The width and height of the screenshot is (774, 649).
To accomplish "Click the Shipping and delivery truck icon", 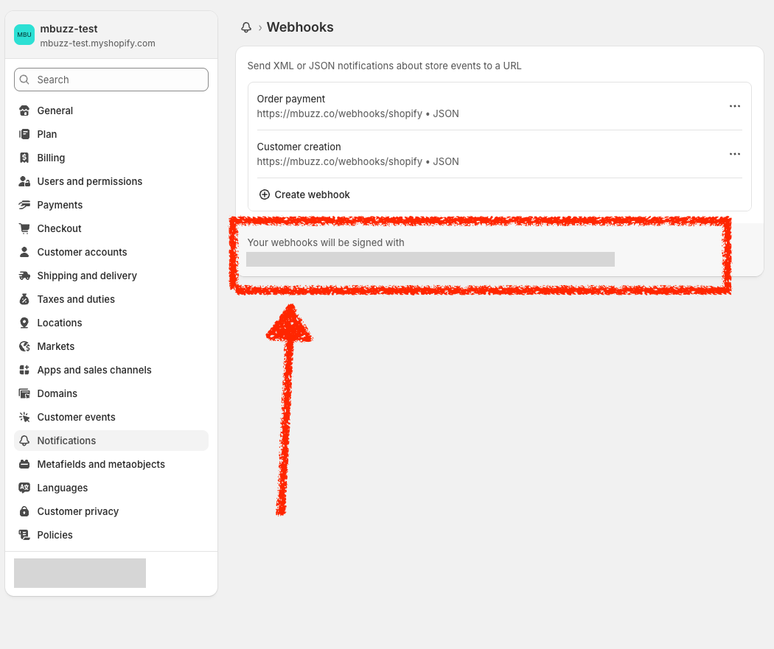I will [24, 276].
